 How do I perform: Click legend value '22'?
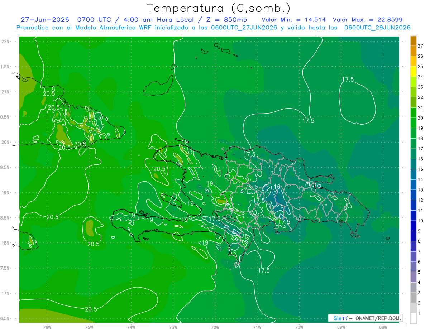(421, 97)
